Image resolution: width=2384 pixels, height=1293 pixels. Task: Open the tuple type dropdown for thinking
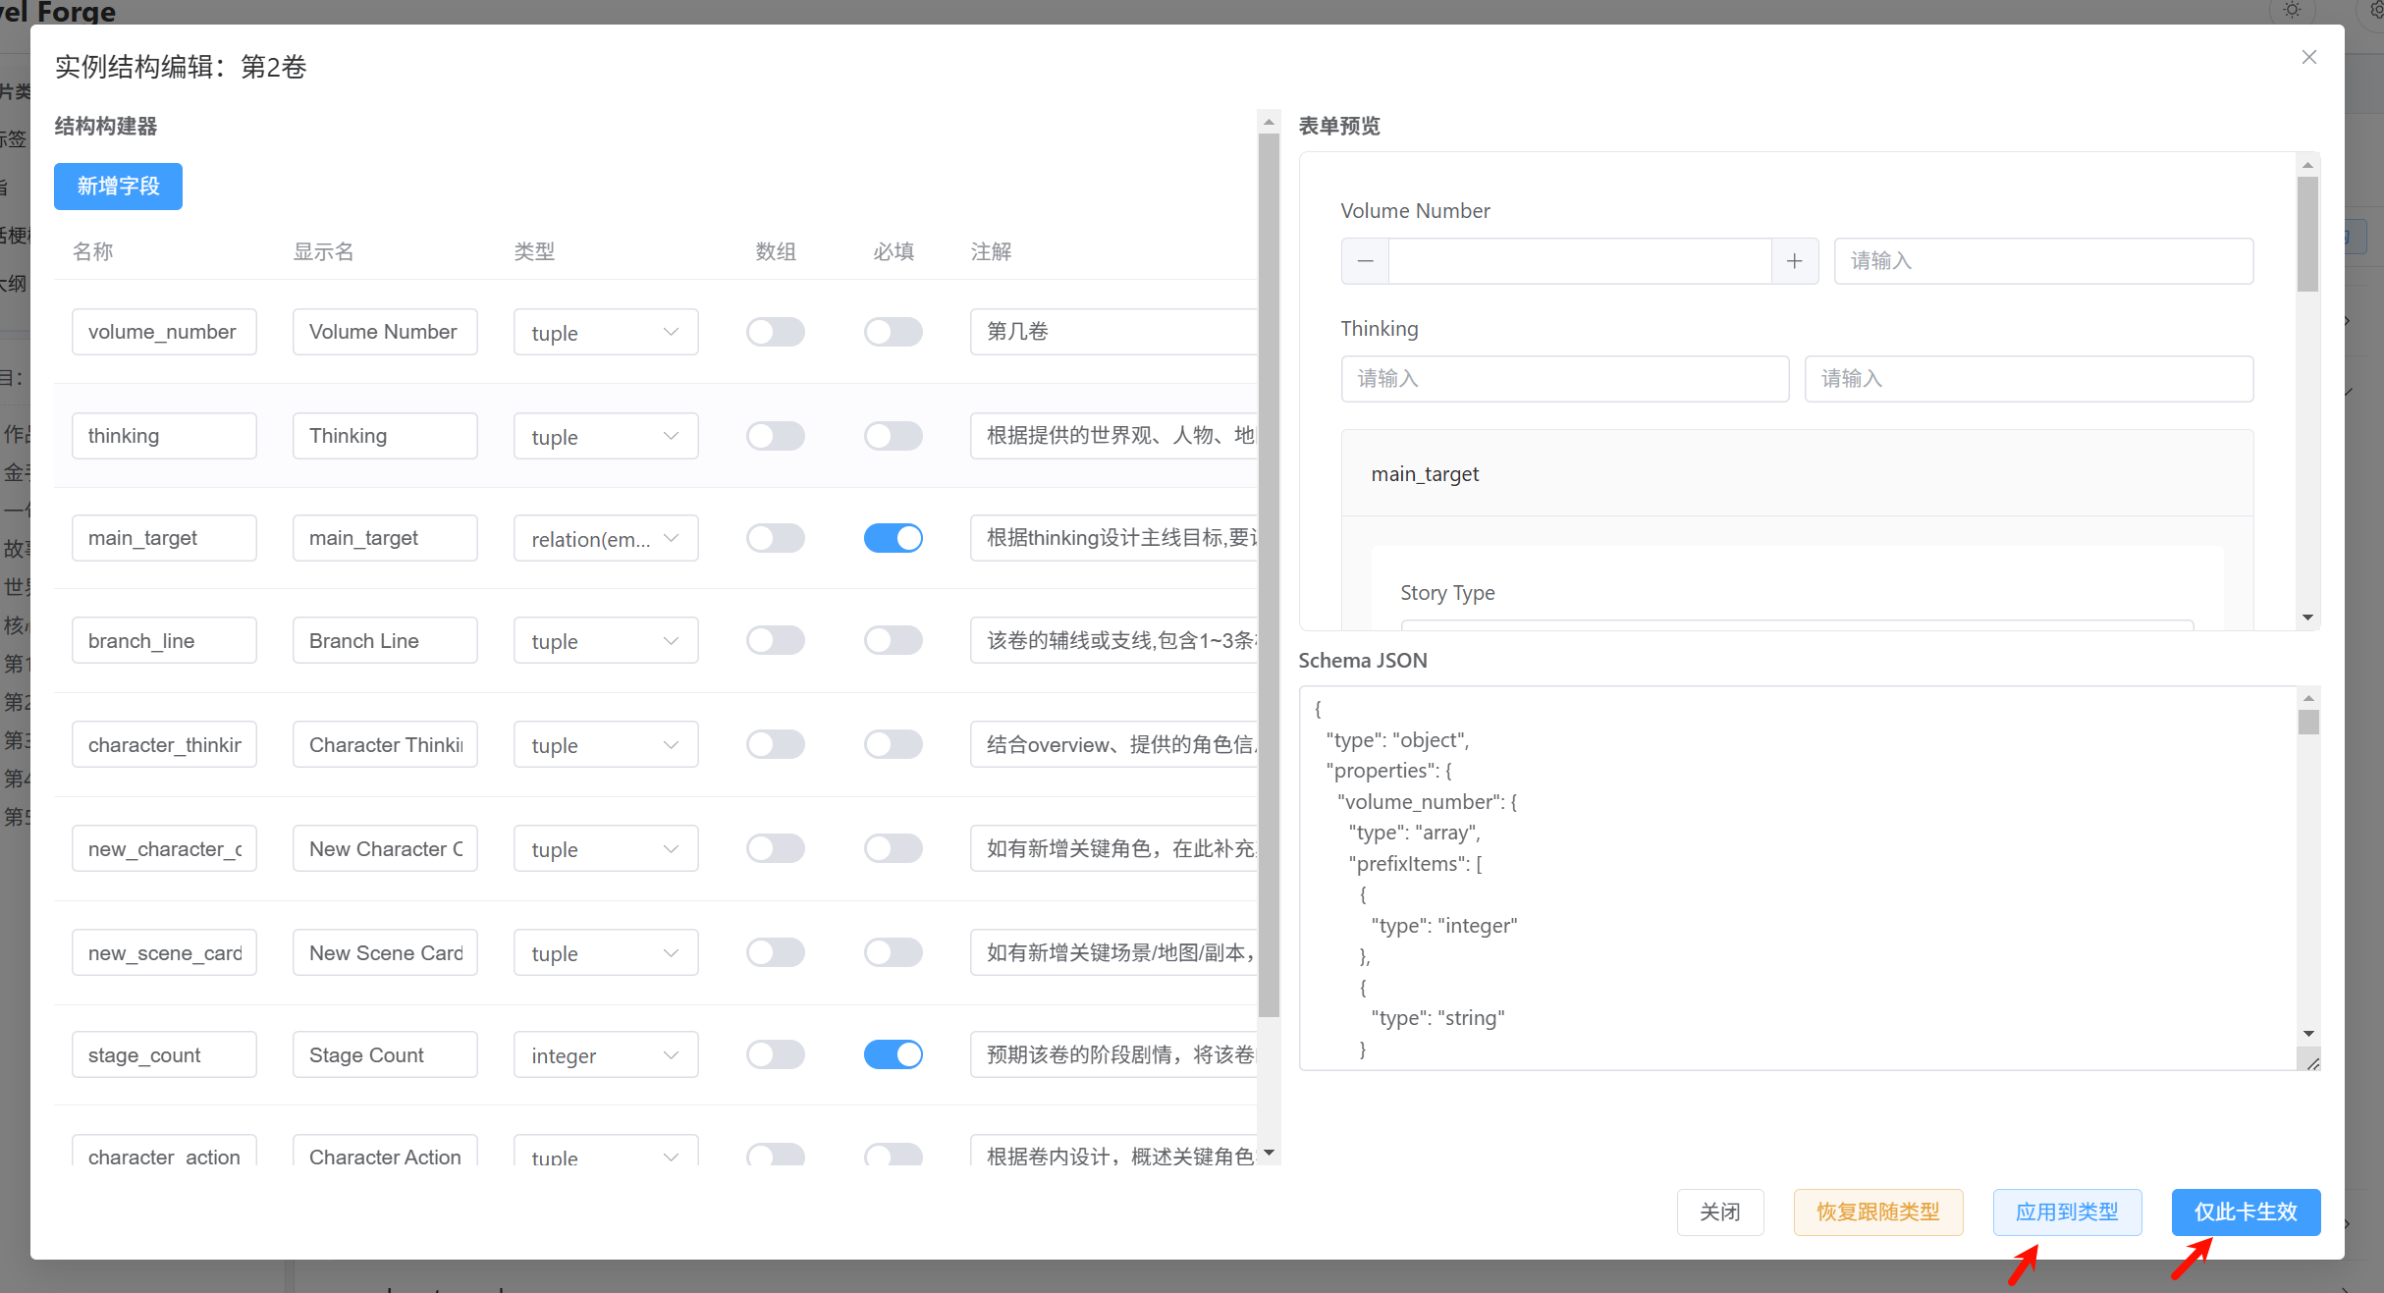606,437
